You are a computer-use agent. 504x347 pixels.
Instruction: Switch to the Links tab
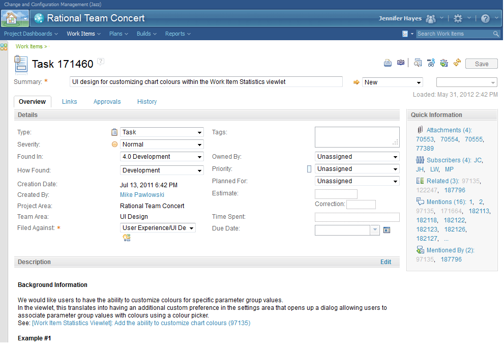pyautogui.click(x=70, y=102)
